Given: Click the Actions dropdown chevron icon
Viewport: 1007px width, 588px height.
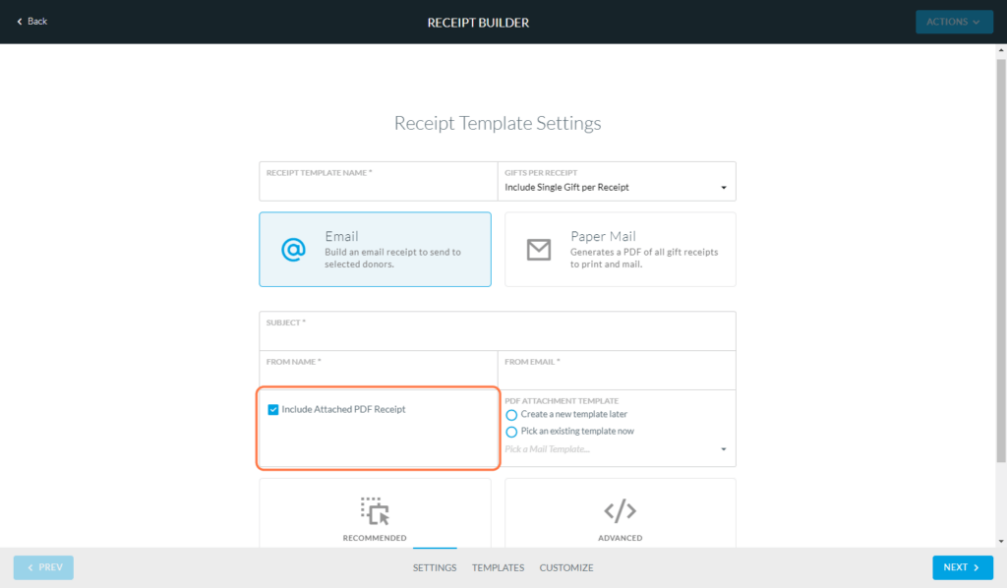Looking at the screenshot, I should (977, 21).
